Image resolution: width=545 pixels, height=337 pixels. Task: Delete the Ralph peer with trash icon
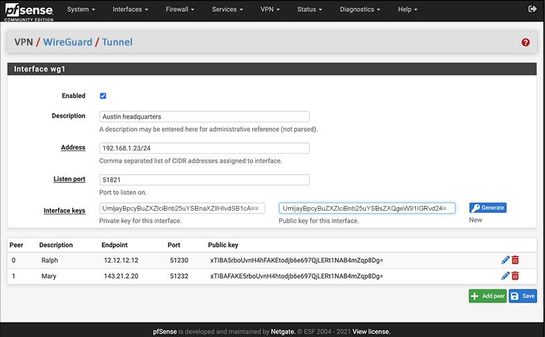515,260
